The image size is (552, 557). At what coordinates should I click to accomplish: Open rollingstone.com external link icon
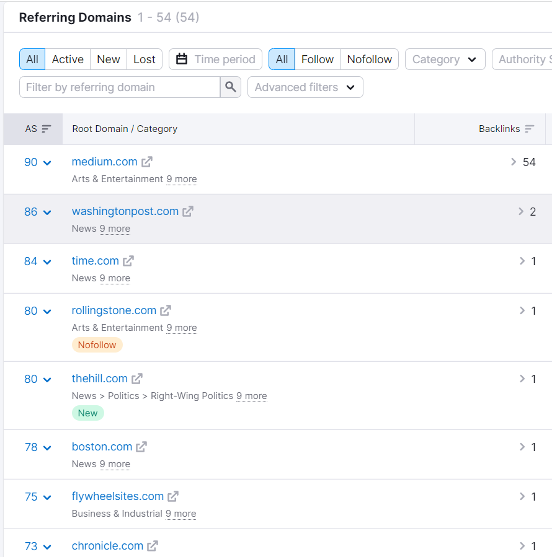166,310
